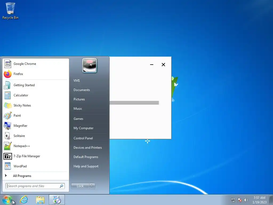Open the shutdown options arrow next to Lock

[92, 186]
